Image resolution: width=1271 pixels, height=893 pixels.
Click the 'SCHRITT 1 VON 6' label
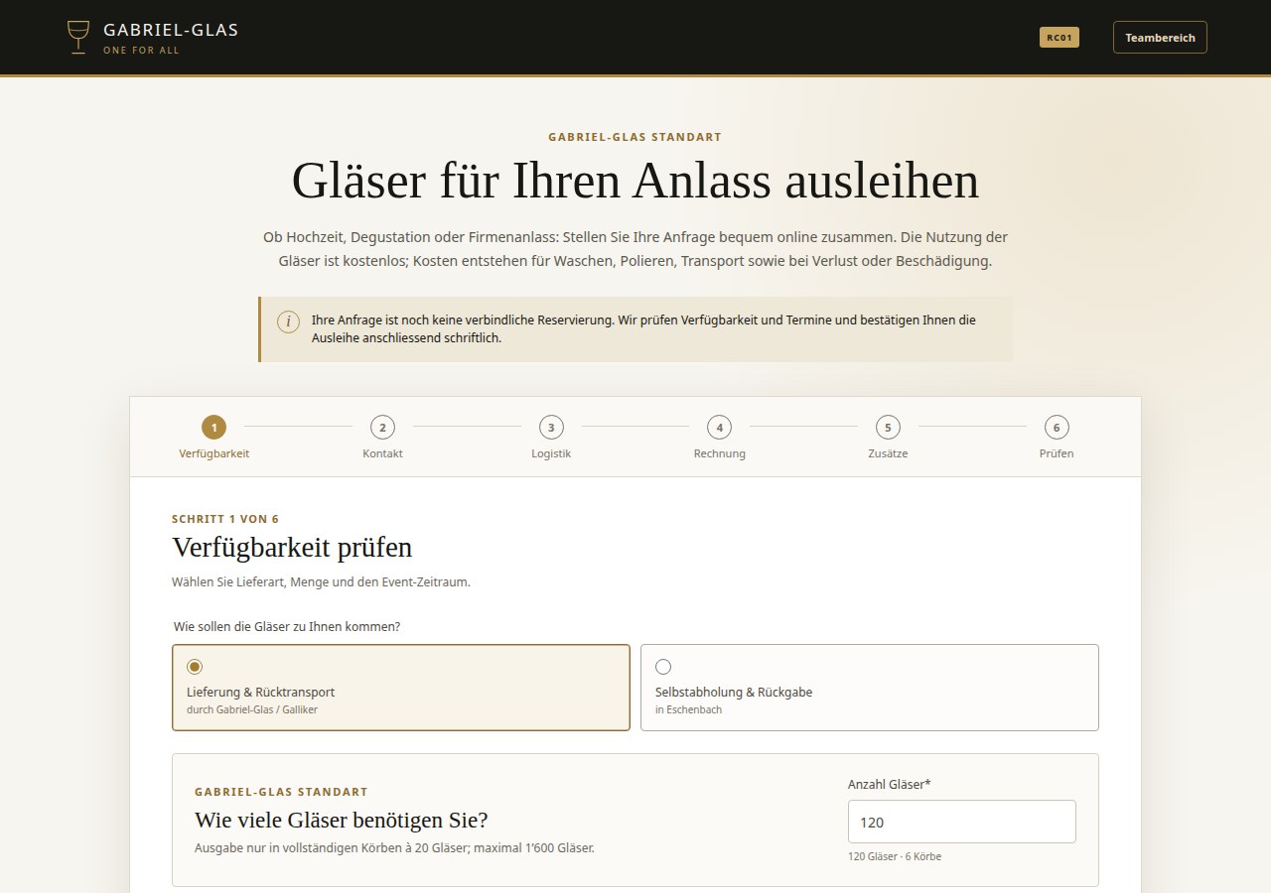click(225, 519)
